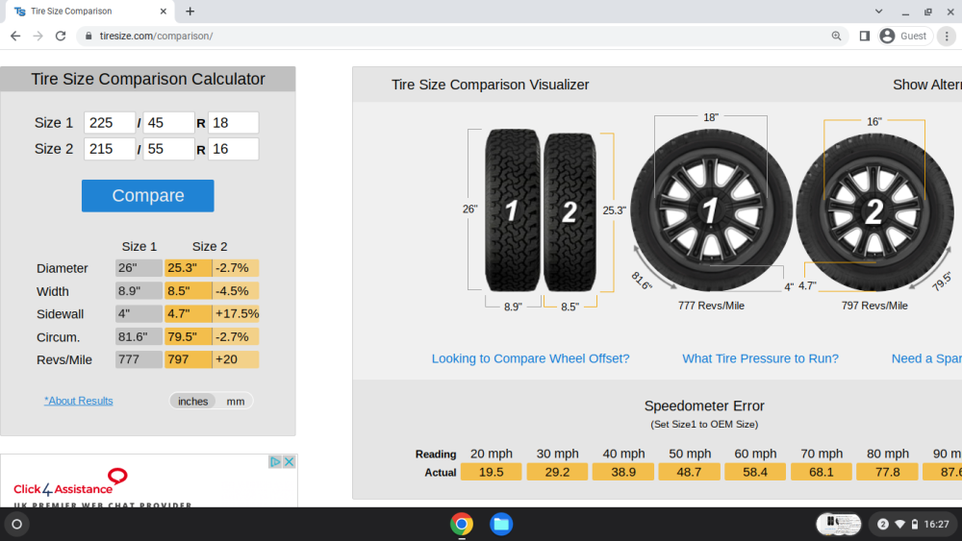962x541 pixels.
Task: Open the Need a Spare link
Action: [926, 358]
